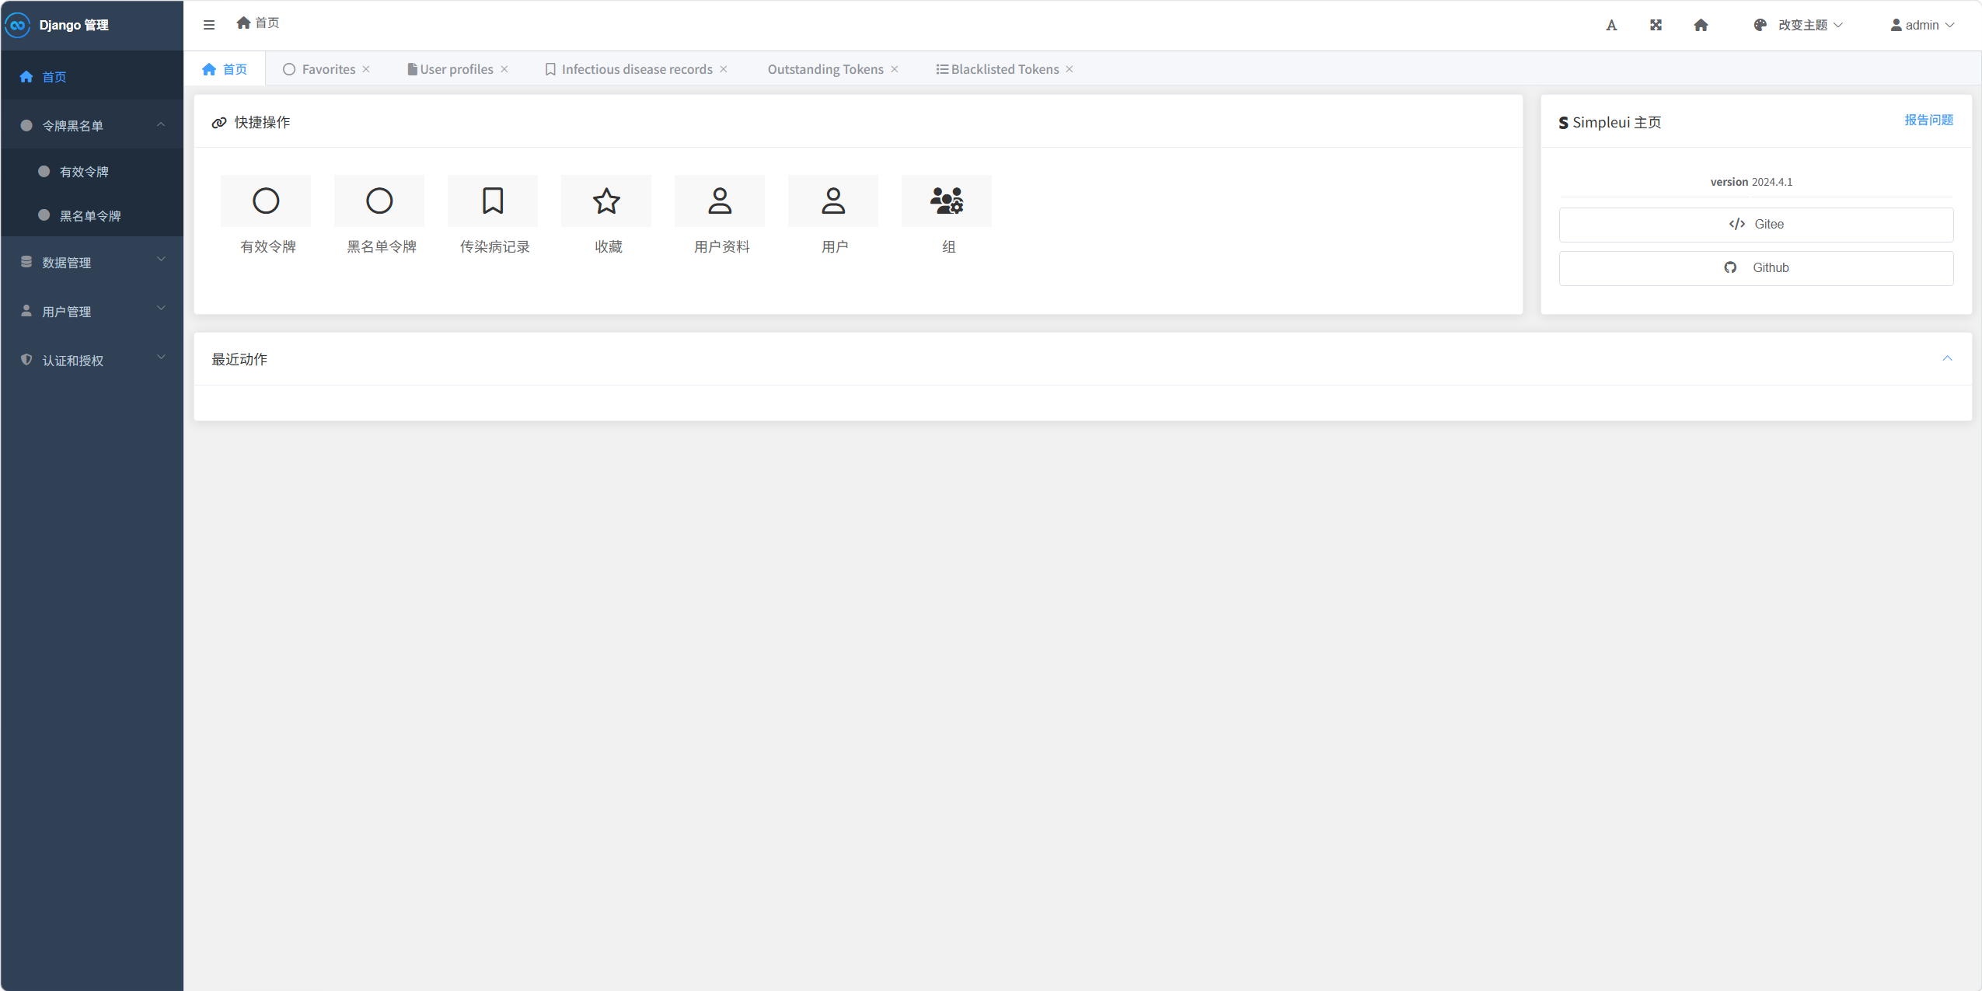Screen dimensions: 1982x991
Task: Open the 收藏 star shortcut
Action: 606,201
